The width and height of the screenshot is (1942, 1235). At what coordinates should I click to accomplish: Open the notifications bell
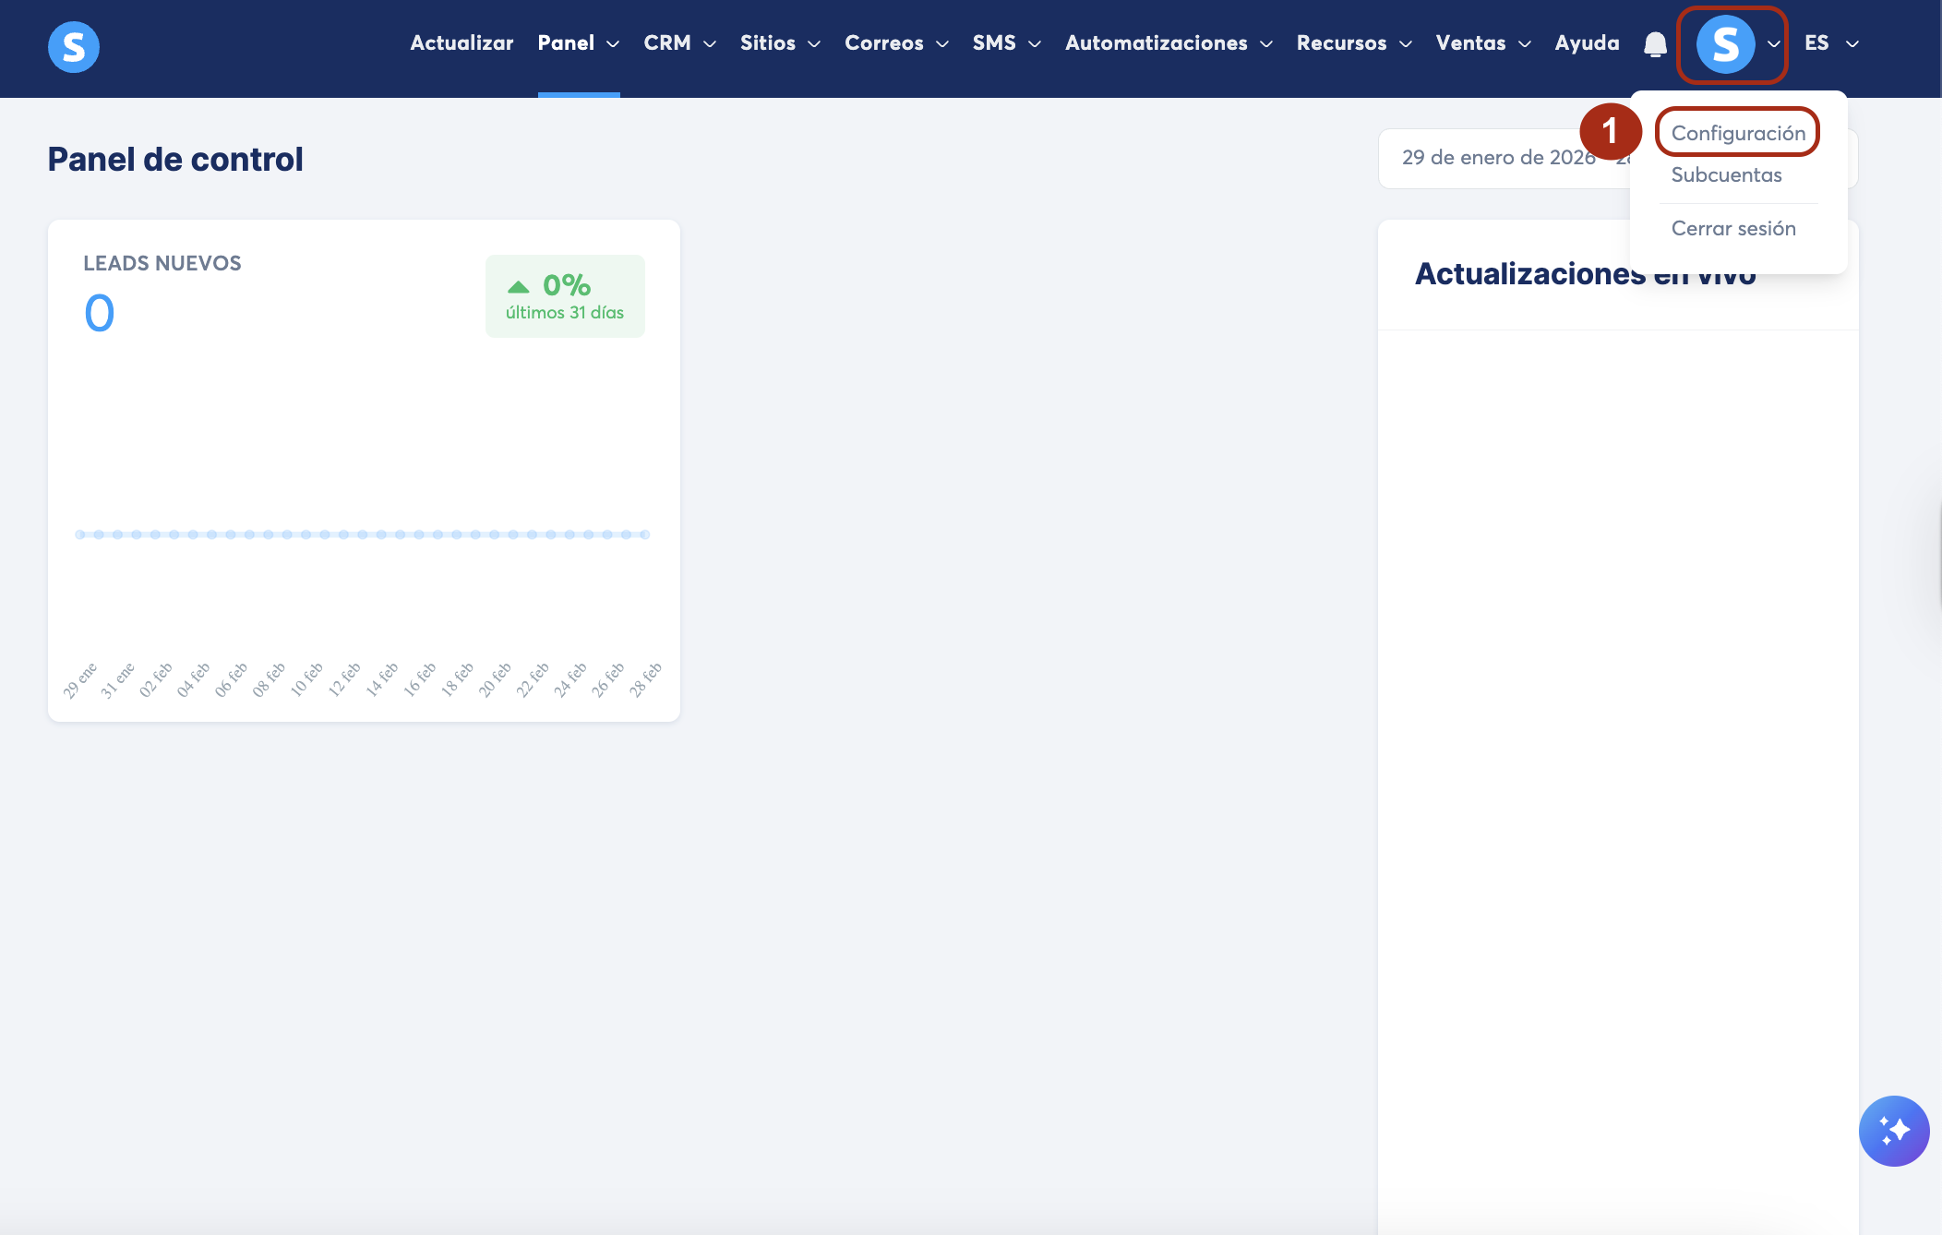[x=1655, y=43]
